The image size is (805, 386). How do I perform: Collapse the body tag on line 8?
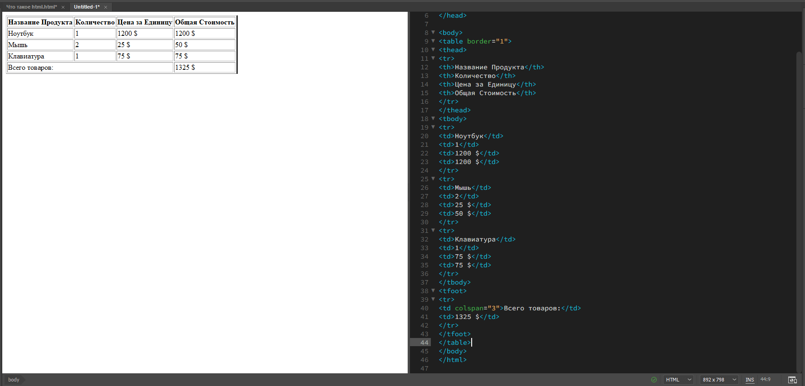[x=433, y=33]
